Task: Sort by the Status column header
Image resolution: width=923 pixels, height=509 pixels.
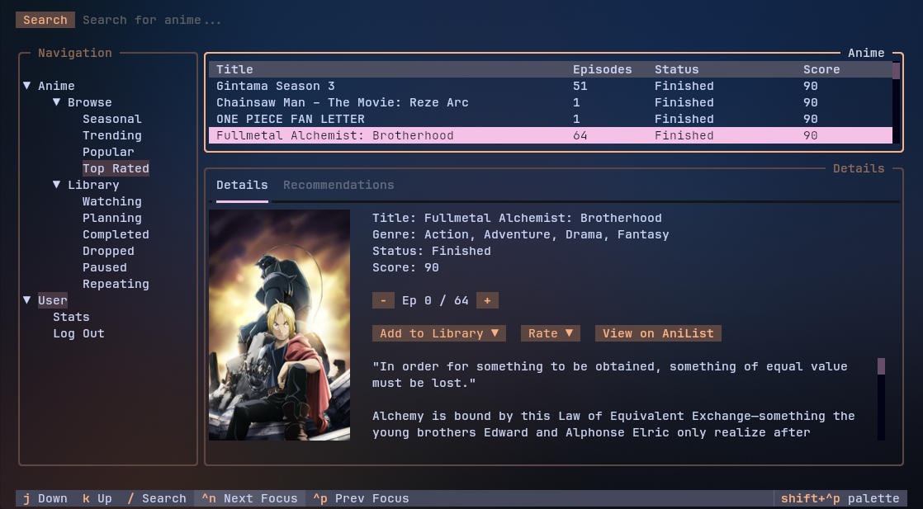Action: [x=676, y=69]
